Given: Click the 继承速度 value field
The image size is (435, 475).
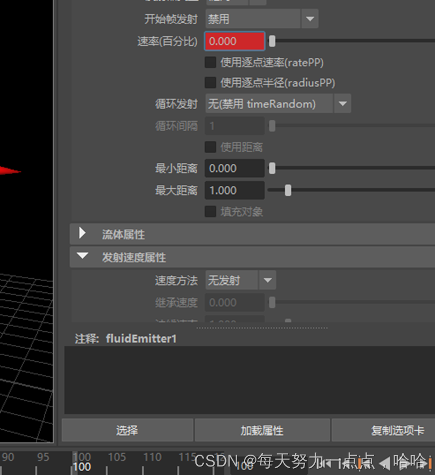Looking at the screenshot, I should click(234, 303).
